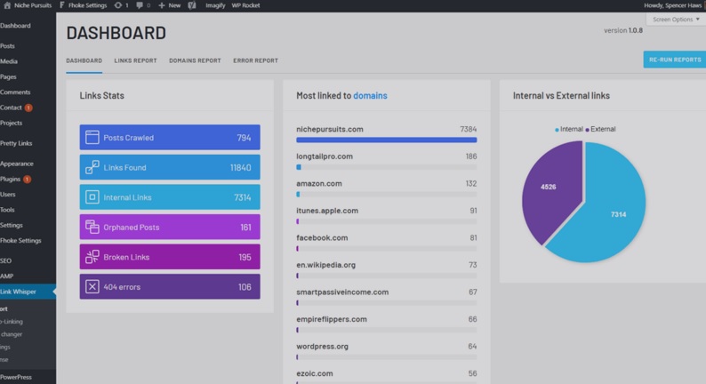Open the domains link in Most linked to
Image resolution: width=706 pixels, height=384 pixels.
tap(370, 95)
